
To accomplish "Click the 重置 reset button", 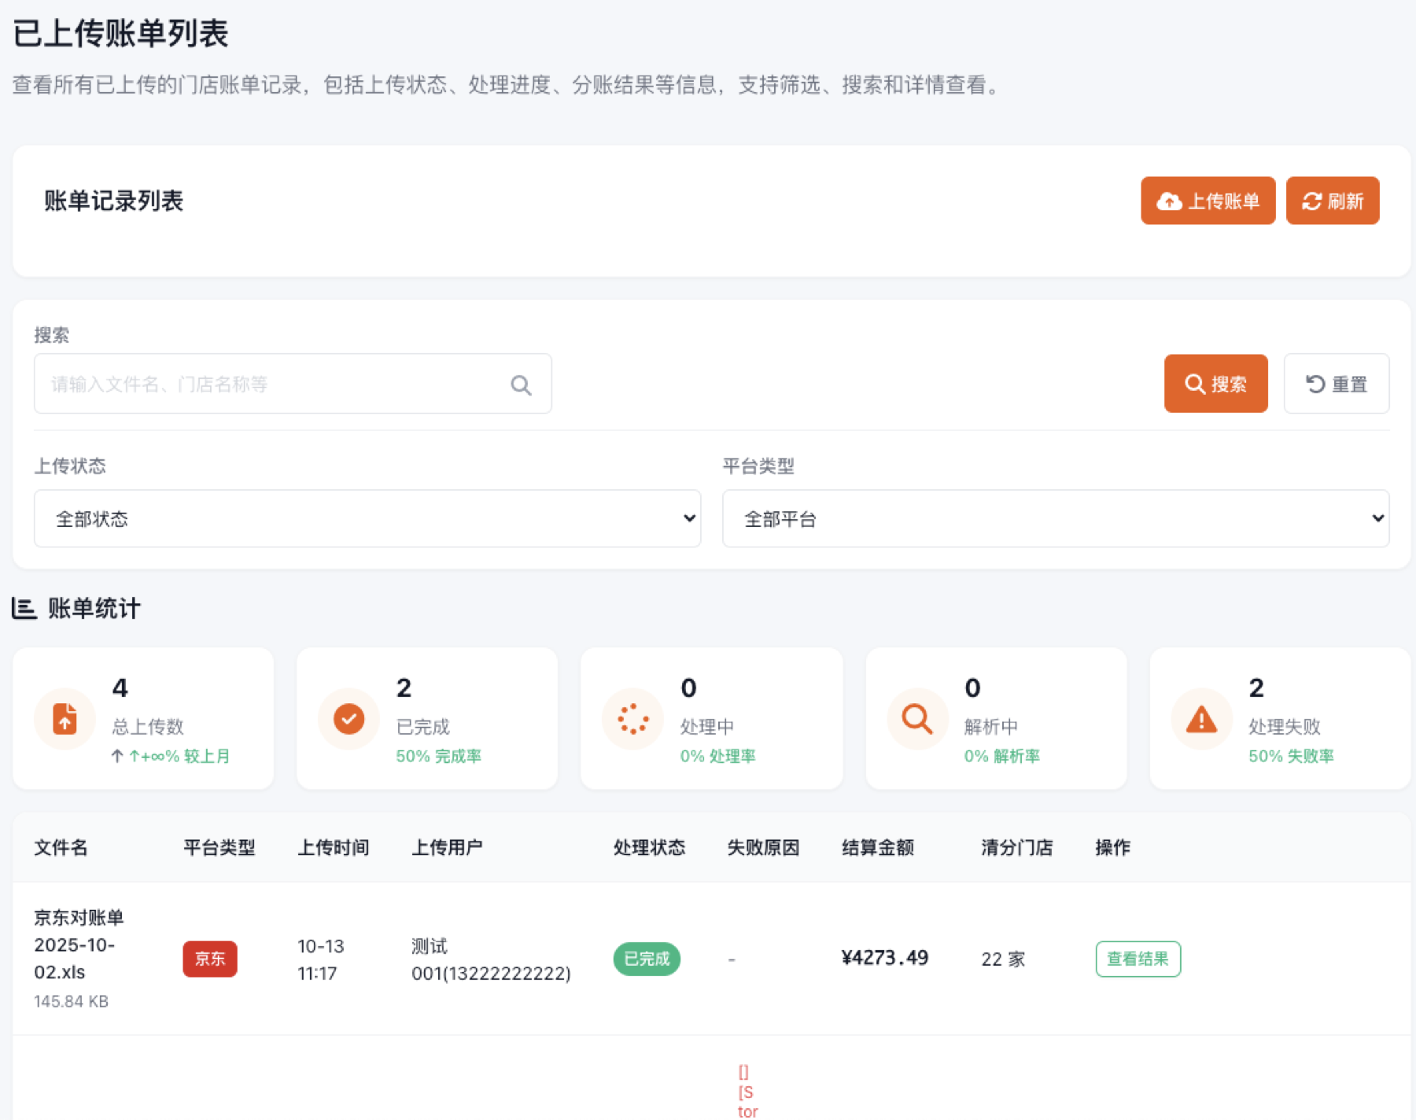I will 1336,384.
